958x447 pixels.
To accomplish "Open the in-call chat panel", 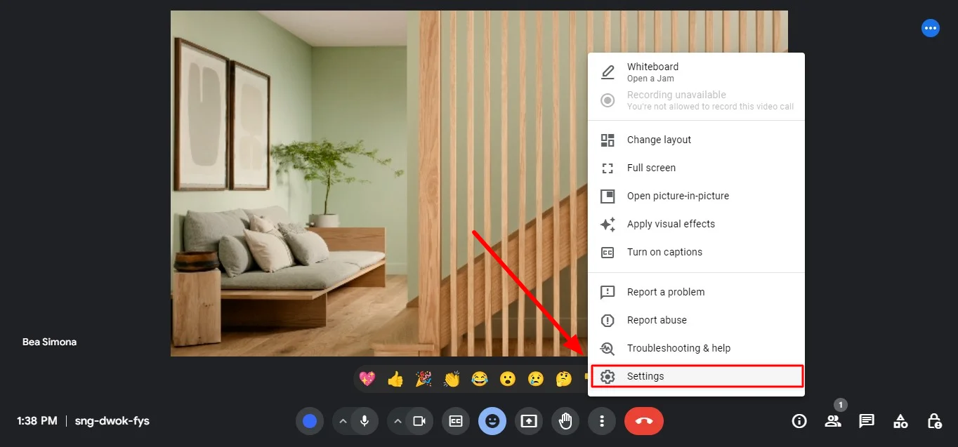I will coord(866,420).
